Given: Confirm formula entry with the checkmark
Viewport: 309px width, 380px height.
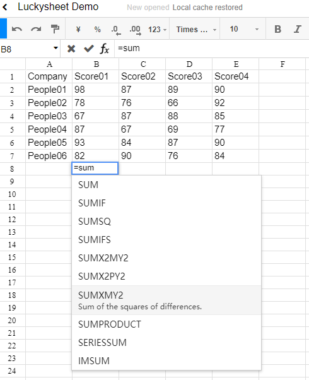Looking at the screenshot, I should (x=89, y=49).
